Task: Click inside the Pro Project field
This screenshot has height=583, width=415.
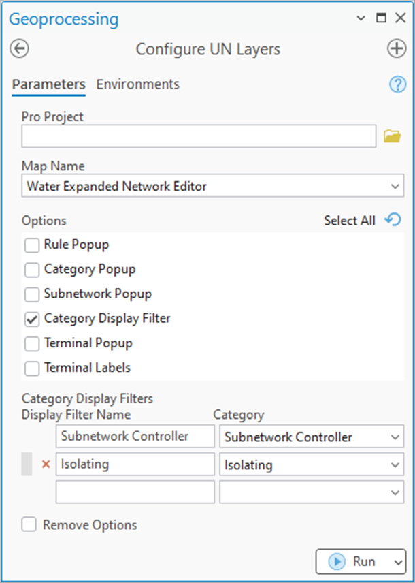Action: (x=197, y=136)
